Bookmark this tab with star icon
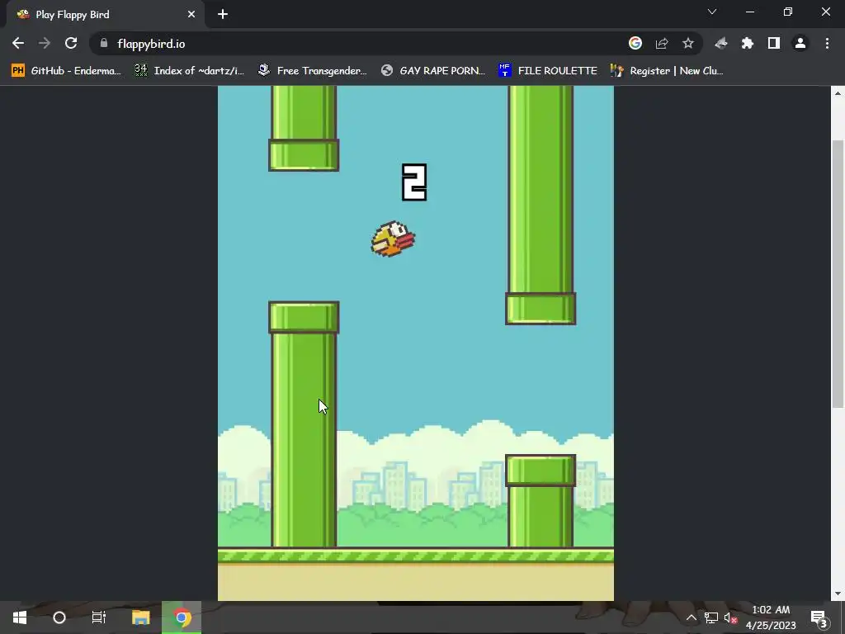The height and width of the screenshot is (634, 845). (688, 43)
